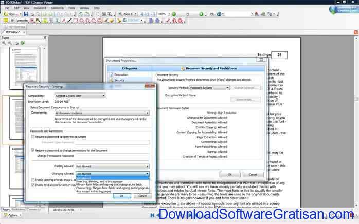Screen dimensions: 359x224
Task: Open the View menu
Action: tap(26, 8)
